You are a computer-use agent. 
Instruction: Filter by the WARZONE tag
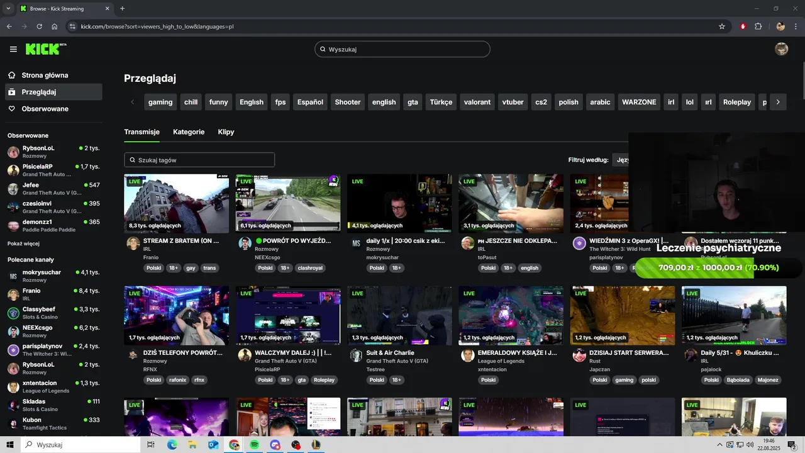point(639,102)
